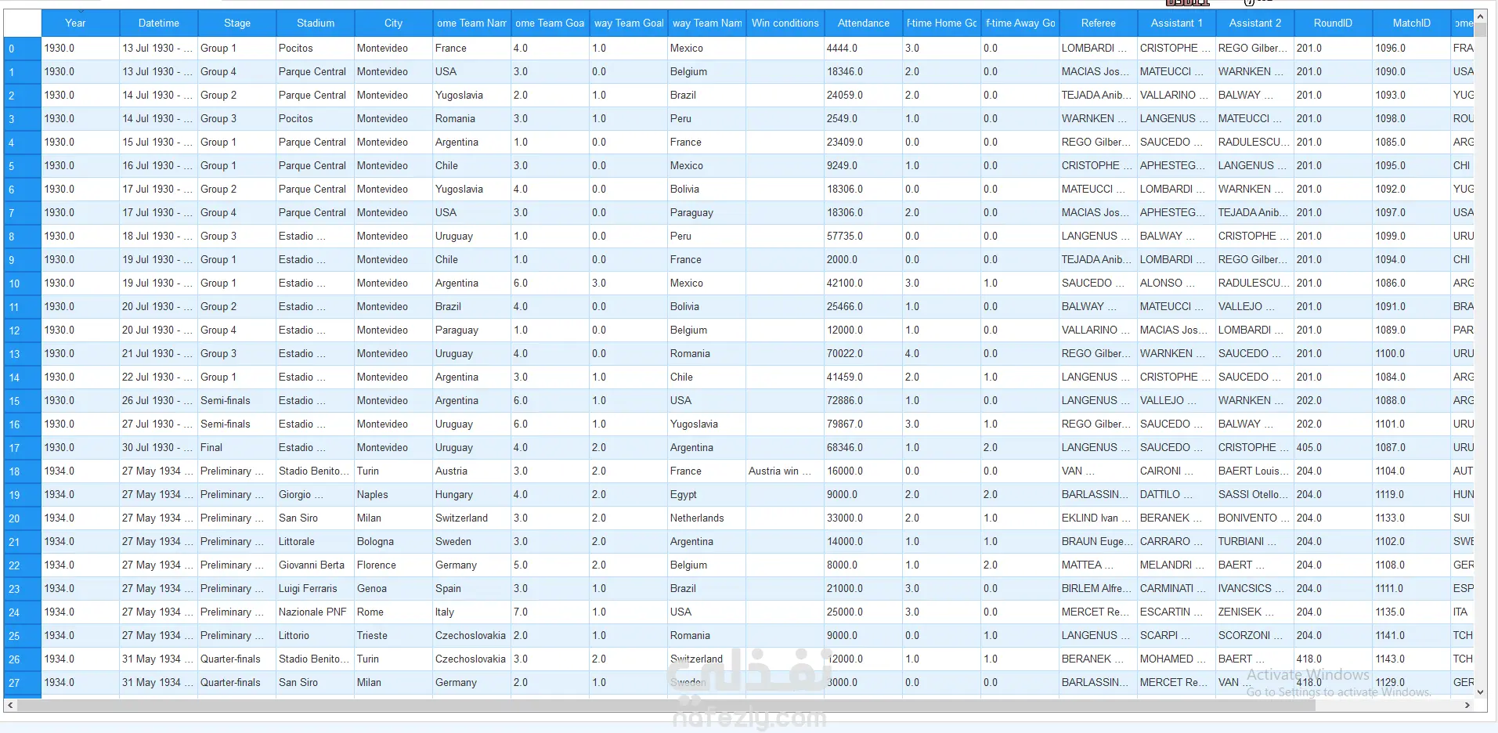Click the 'Trieste' city cell
Screen dimensions: 1498x733
point(394,636)
